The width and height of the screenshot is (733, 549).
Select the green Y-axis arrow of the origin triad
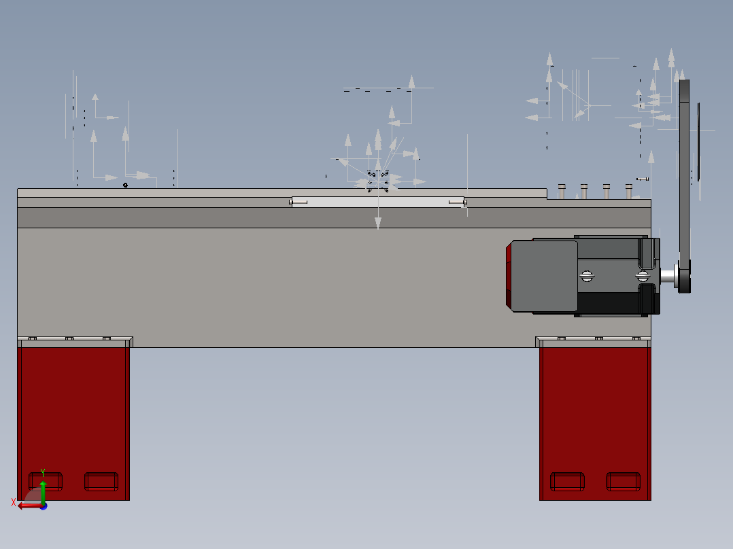click(43, 491)
